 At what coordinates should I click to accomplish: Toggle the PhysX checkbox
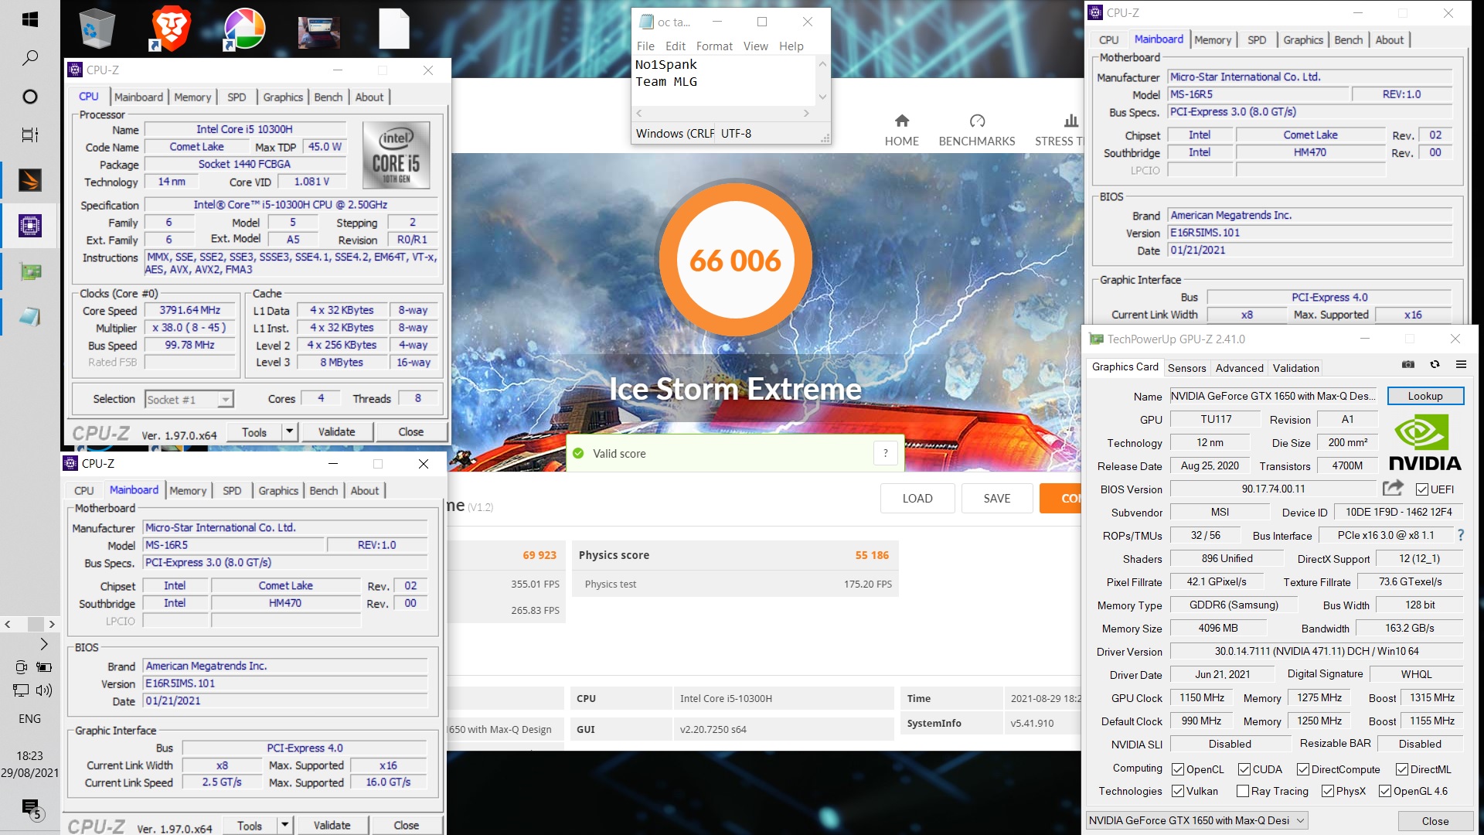[x=1328, y=791]
